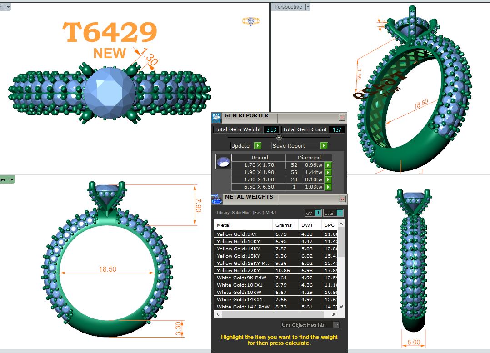
Task: Click green arrow for 6.50 X 6.50 gem
Action: point(328,187)
